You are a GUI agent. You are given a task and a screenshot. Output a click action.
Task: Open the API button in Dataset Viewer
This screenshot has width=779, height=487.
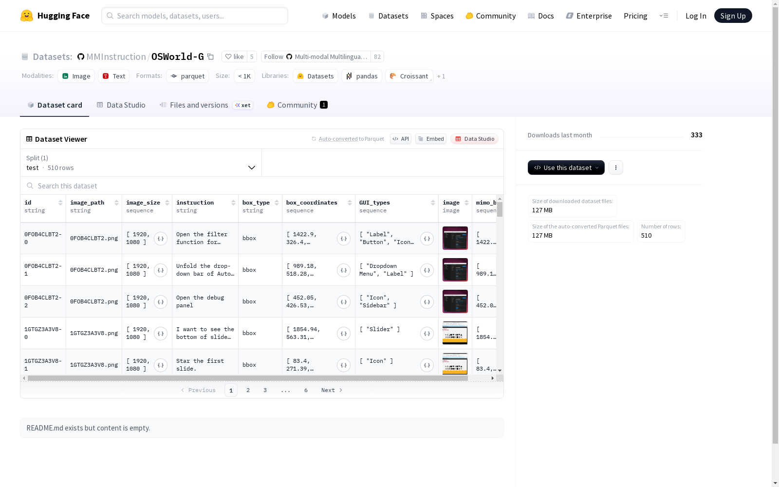[401, 139]
